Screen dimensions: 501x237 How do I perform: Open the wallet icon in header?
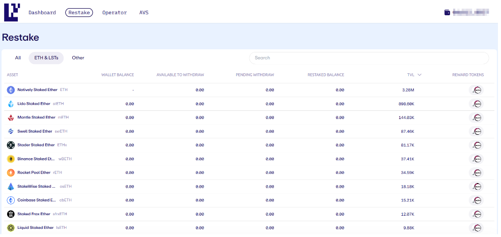click(x=448, y=12)
